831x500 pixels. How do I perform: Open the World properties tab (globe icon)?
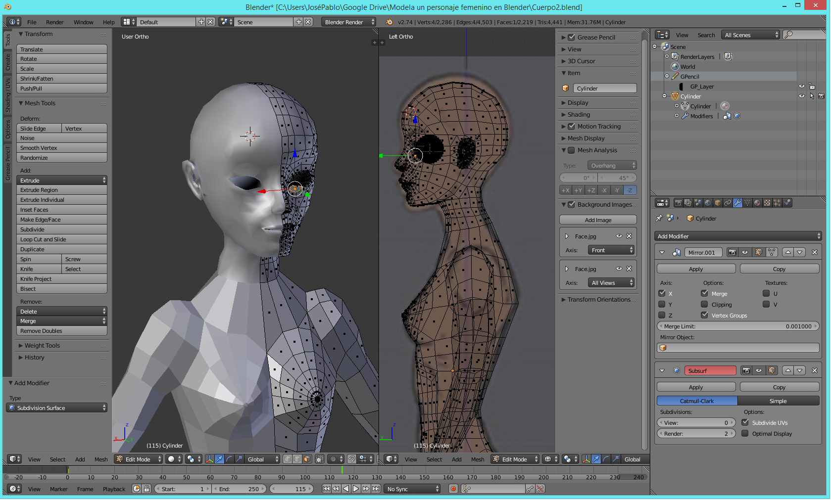(x=708, y=203)
